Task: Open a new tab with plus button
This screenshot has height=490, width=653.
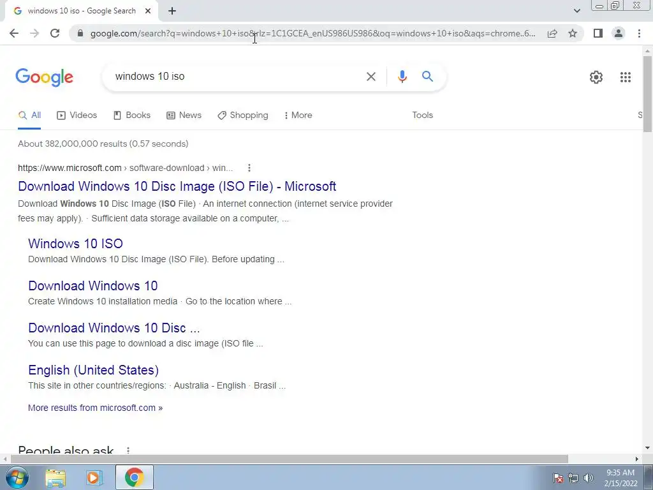Action: [x=172, y=11]
